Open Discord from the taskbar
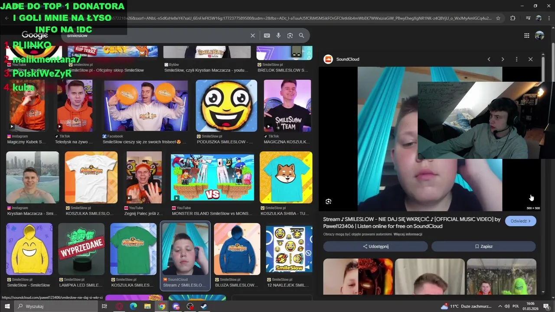 [x=176, y=306]
